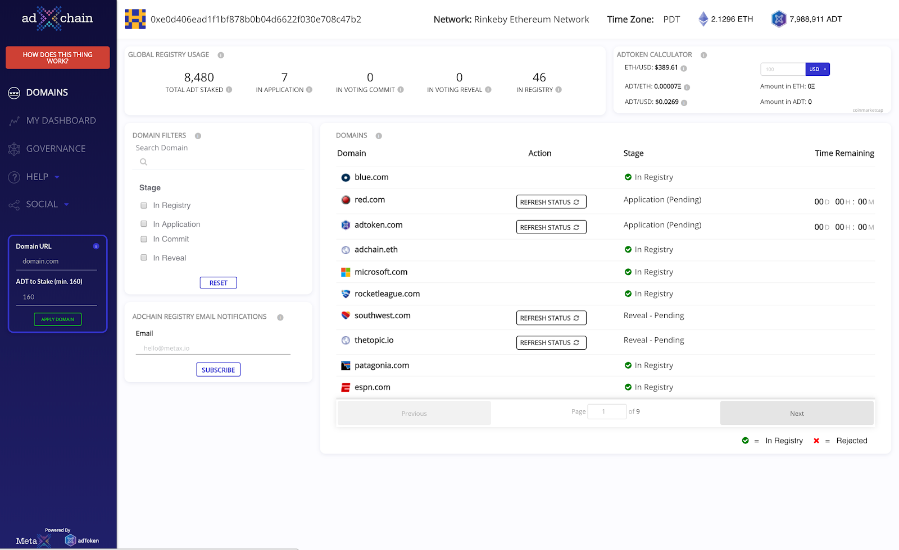Click info icon next to ETH/USD rate

pos(684,68)
